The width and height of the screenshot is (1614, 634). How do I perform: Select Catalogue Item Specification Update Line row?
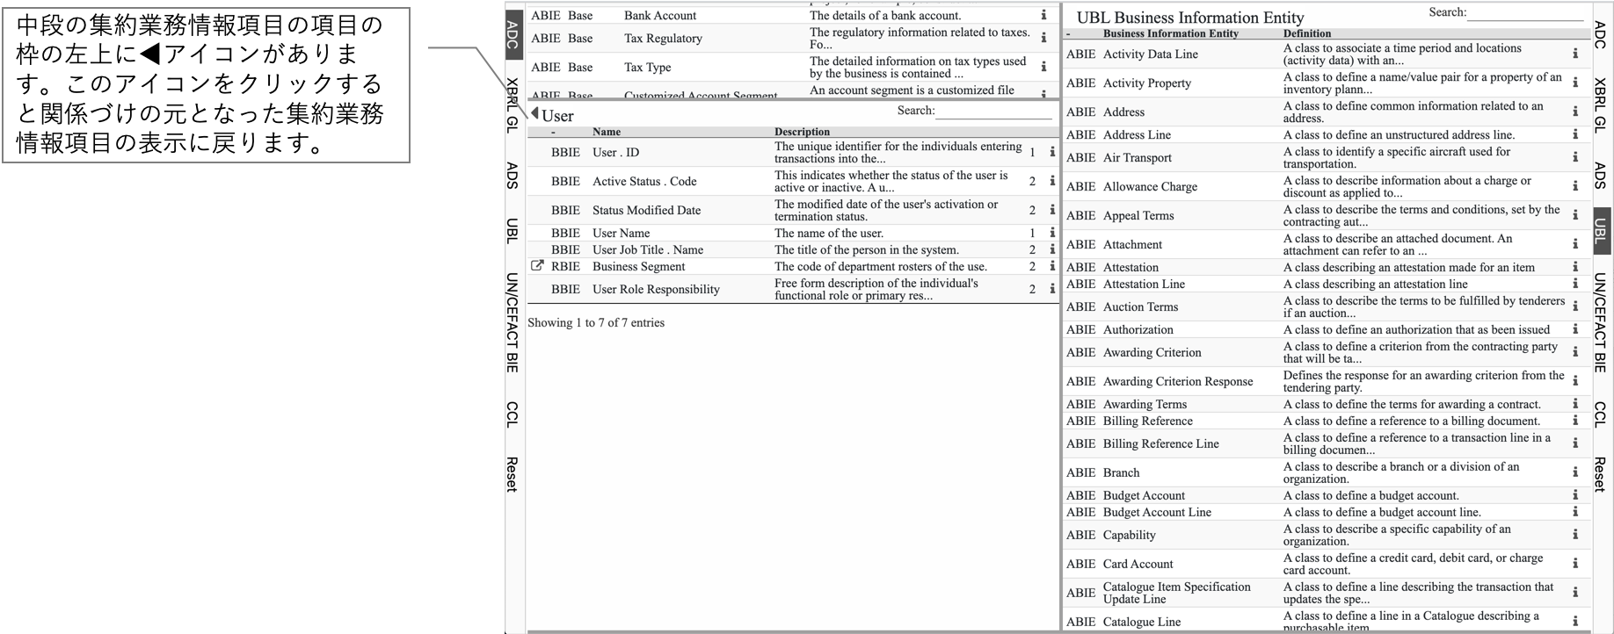click(x=1325, y=593)
